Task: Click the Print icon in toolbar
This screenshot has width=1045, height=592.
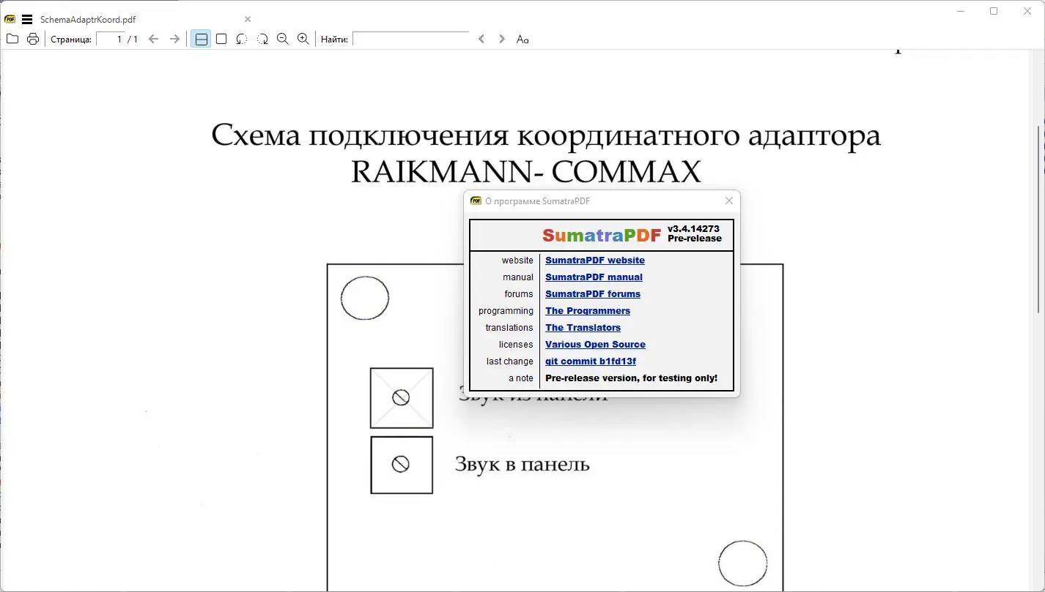Action: click(x=33, y=39)
